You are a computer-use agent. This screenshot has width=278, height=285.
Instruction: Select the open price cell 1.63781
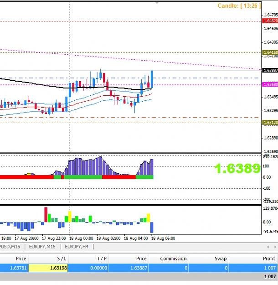pos(14,268)
